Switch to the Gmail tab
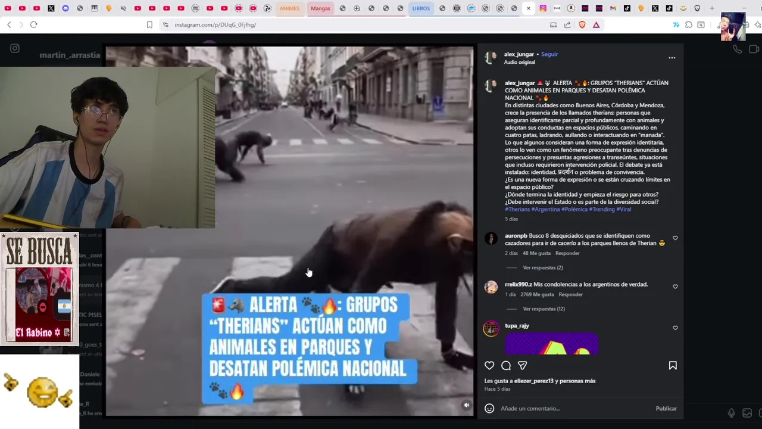Image resolution: width=762 pixels, height=429 pixels. [x=613, y=8]
